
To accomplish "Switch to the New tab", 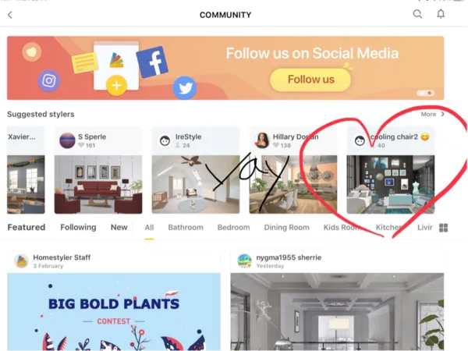I will [119, 228].
